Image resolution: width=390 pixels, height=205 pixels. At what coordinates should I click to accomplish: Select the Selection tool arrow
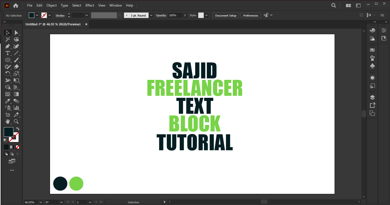(8, 33)
